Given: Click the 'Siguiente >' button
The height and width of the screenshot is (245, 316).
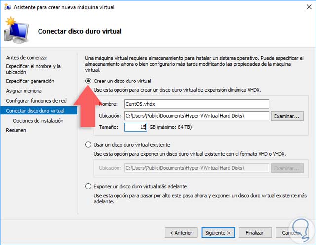Looking at the screenshot, I should 217,232.
